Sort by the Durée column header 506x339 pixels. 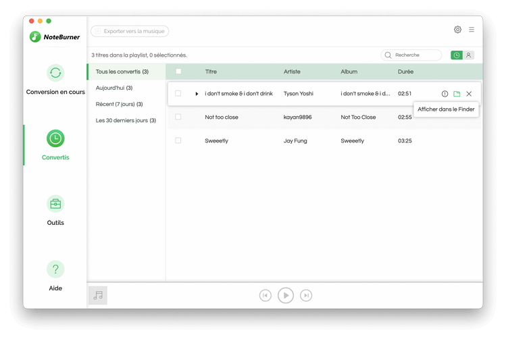click(x=405, y=72)
